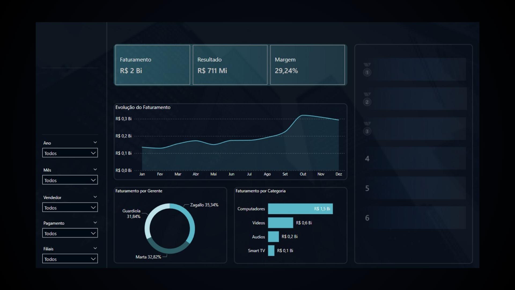Click the Computadores bar showing R$ 1,5 Bi
Viewport: 515px width, 290px height.
coord(300,209)
